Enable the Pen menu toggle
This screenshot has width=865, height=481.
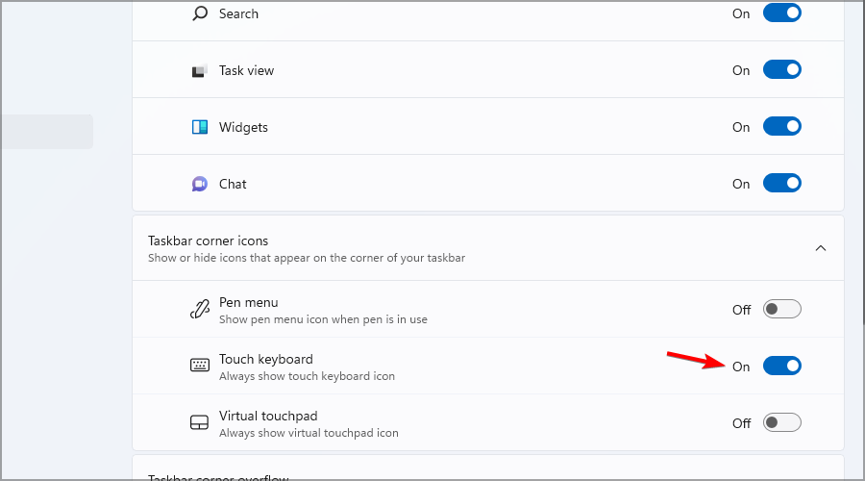coord(781,310)
